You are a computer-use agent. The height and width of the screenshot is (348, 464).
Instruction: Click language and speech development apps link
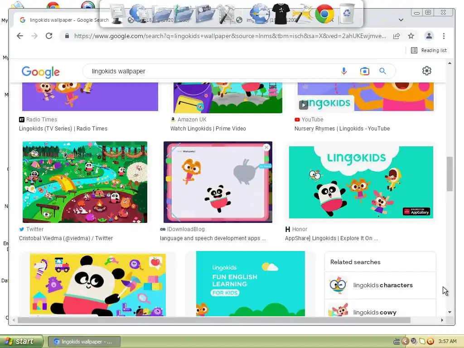(x=213, y=238)
